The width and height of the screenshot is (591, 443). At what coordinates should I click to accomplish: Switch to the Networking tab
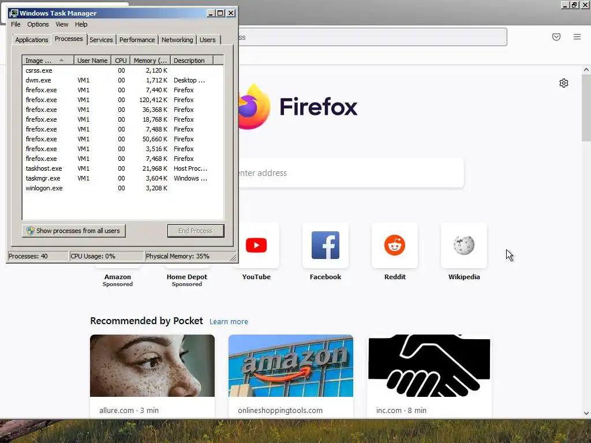coord(177,40)
